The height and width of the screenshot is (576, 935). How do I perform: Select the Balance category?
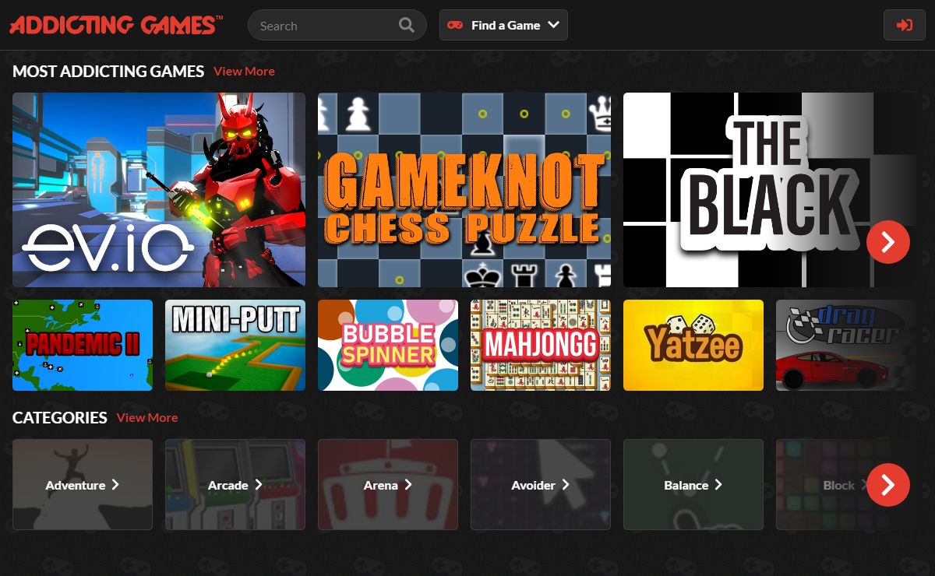pyautogui.click(x=693, y=484)
